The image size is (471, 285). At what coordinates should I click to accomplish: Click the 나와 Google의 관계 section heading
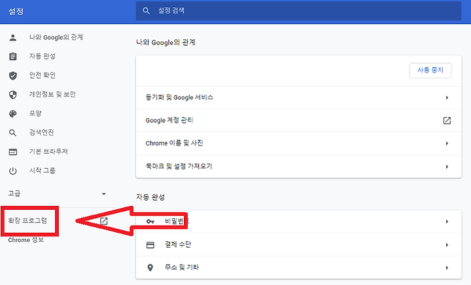coord(166,42)
